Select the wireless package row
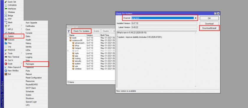The image size is (248, 108). [91, 69]
